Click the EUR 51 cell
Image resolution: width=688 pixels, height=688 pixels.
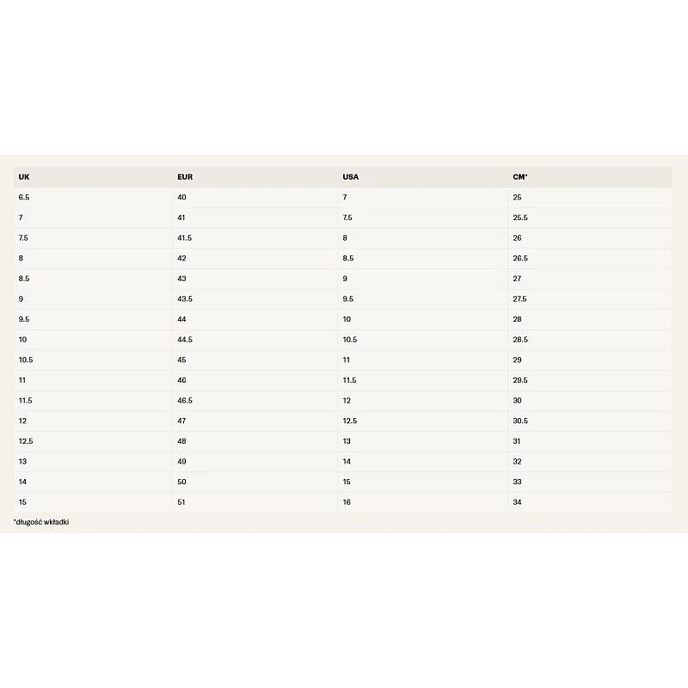tap(181, 502)
